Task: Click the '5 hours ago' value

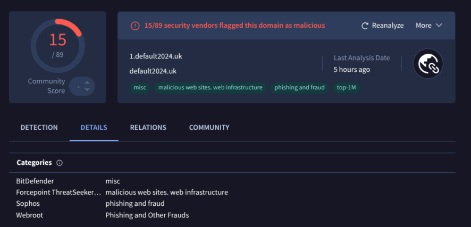Action: 352,70
